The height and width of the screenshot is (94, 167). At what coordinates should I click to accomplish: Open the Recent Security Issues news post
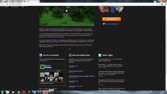tap(76, 71)
